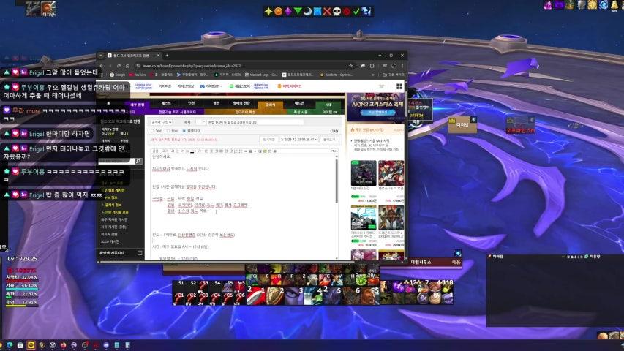Image resolution: width=624 pixels, height=351 pixels.
Task: Click the temporary save button
Action: pos(268,140)
